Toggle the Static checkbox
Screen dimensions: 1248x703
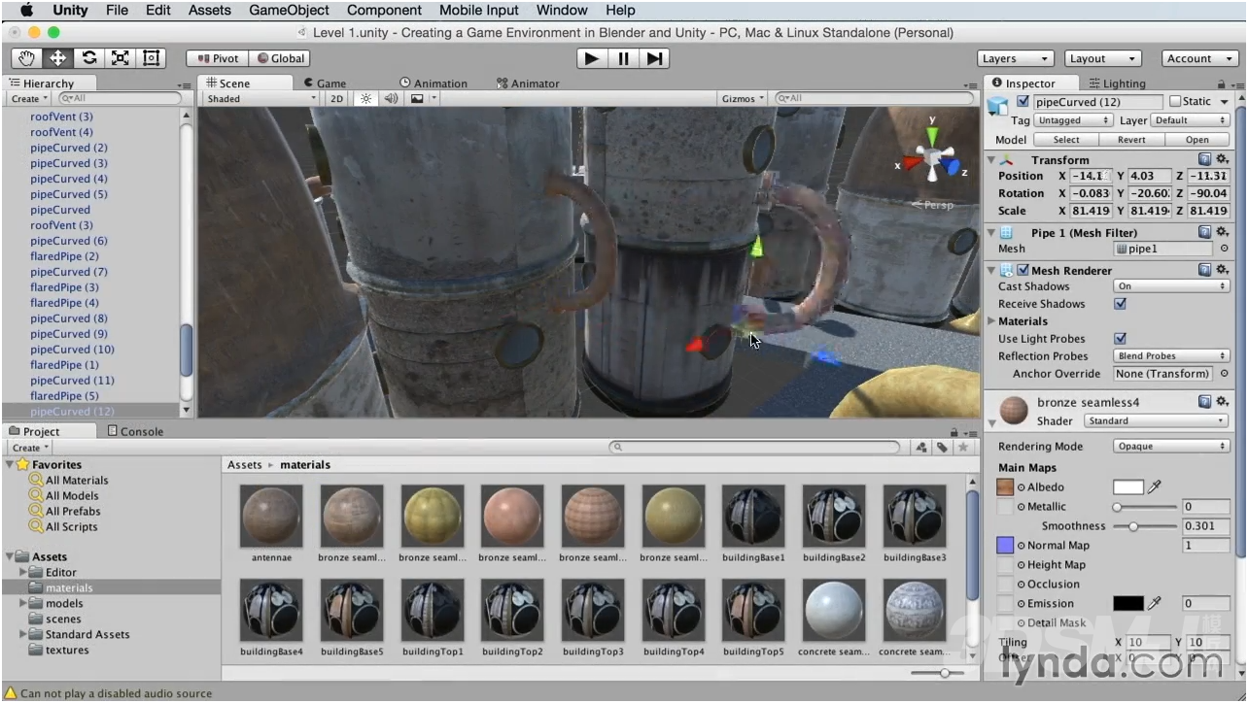click(1175, 101)
